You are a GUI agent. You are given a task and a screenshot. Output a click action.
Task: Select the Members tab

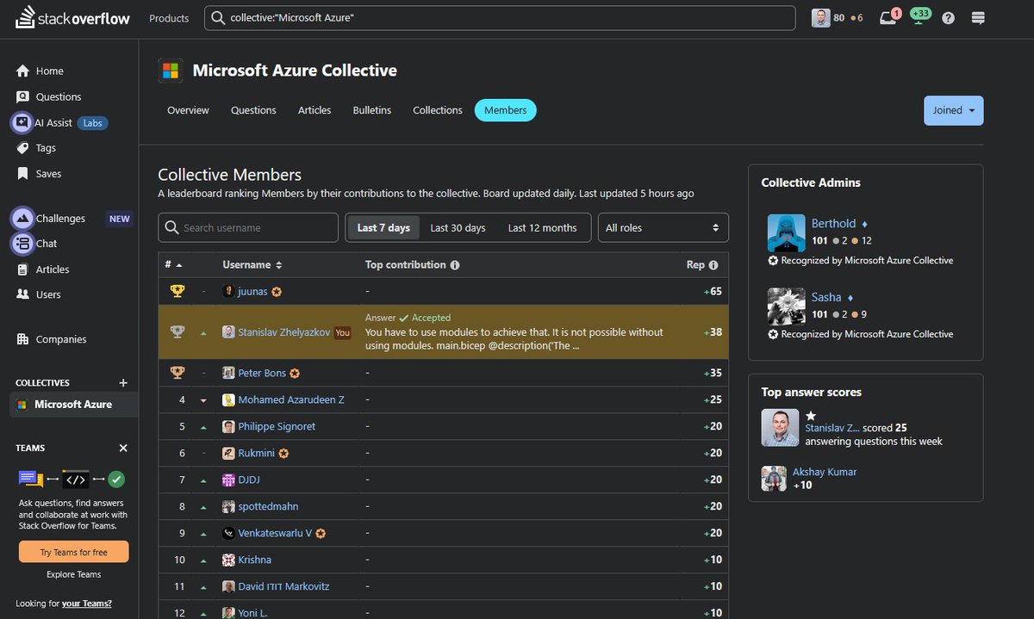(506, 110)
